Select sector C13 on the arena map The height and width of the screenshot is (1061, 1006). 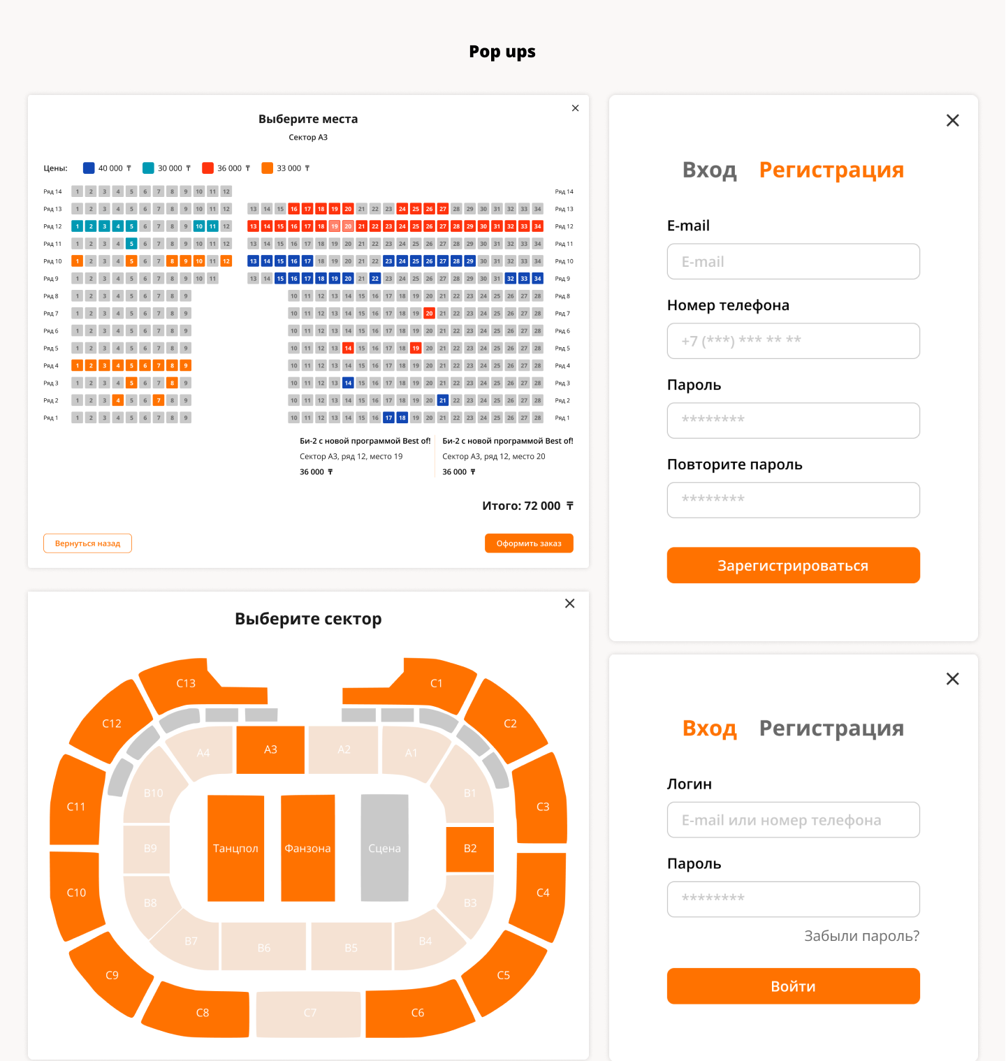(x=186, y=684)
